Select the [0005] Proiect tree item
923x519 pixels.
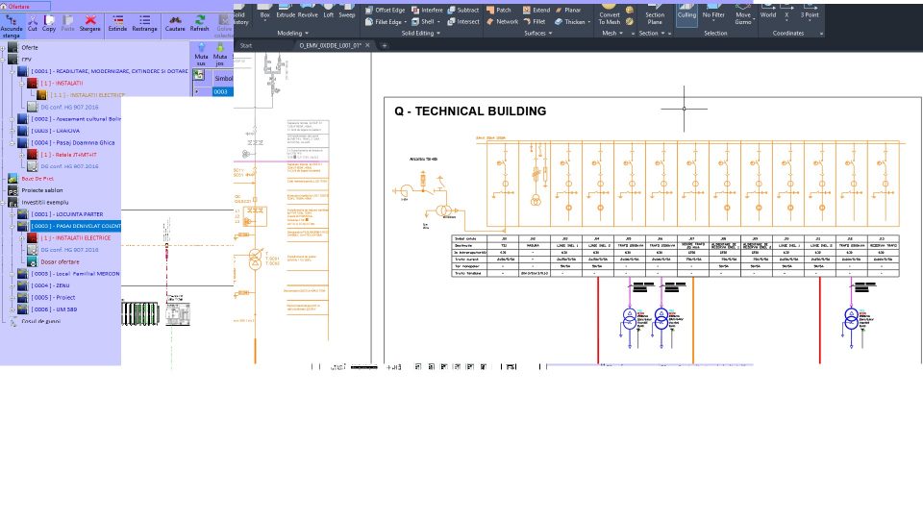coord(53,298)
